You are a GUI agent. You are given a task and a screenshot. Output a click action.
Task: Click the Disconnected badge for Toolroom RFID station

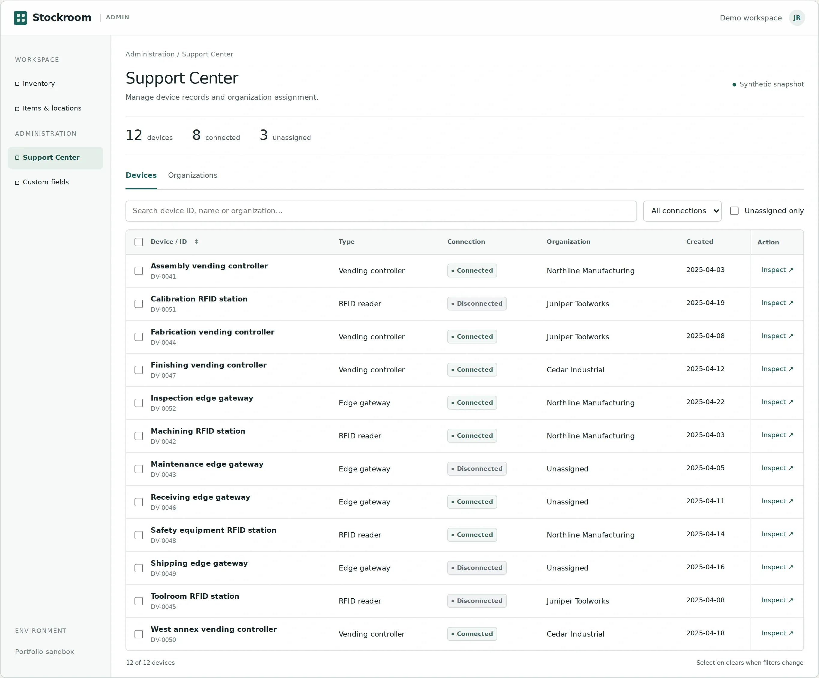[x=476, y=601]
